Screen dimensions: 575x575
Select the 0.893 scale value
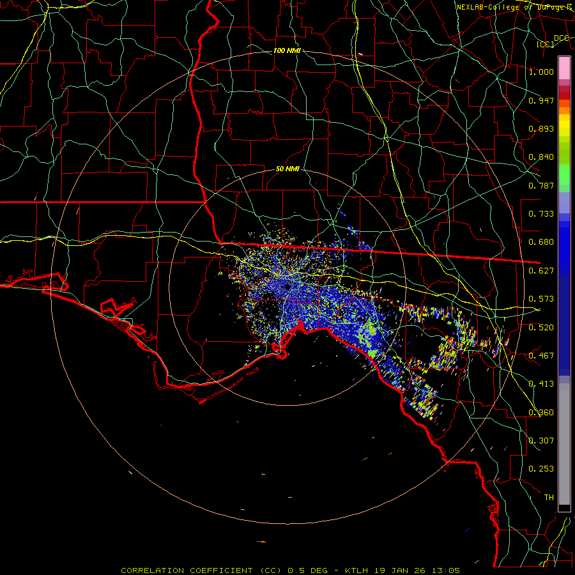[x=541, y=128]
